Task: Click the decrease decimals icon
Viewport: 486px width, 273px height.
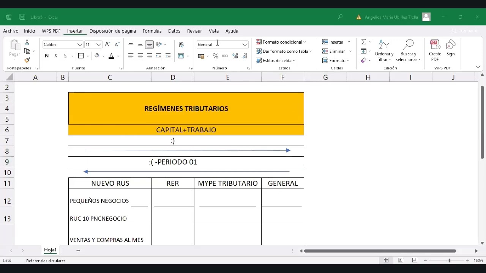Action: [x=245, y=56]
